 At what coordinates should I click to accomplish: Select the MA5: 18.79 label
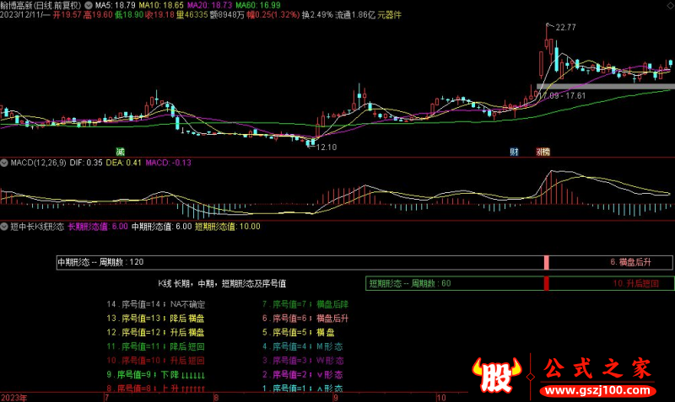click(115, 6)
